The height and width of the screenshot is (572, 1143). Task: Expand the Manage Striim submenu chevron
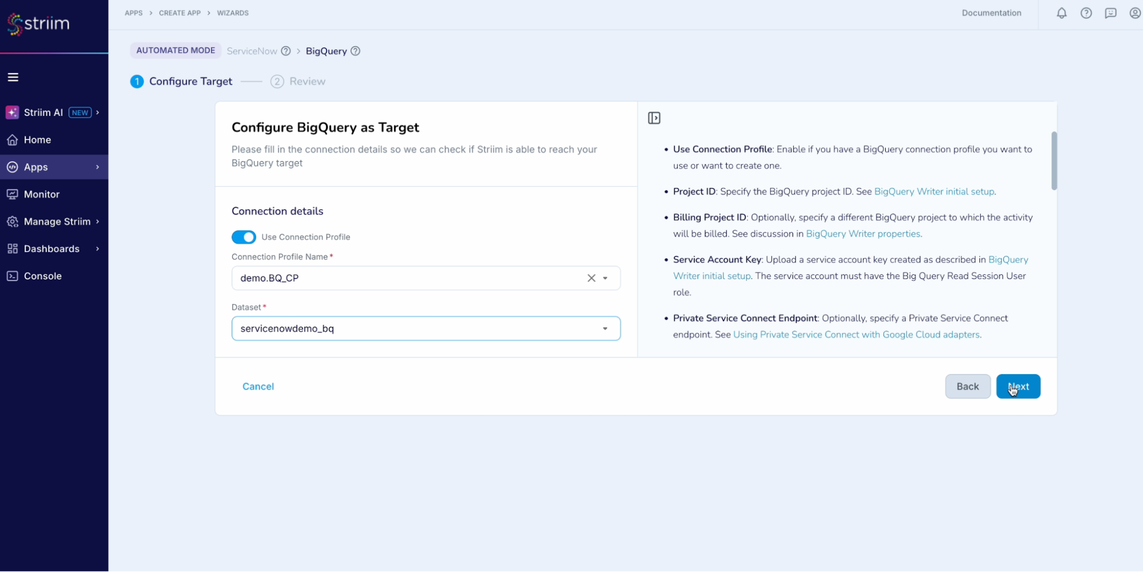98,222
